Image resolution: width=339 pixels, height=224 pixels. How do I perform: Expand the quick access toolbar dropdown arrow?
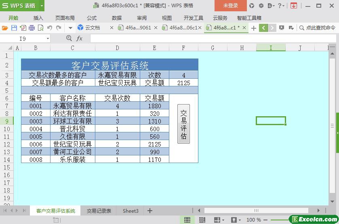coord(70,28)
